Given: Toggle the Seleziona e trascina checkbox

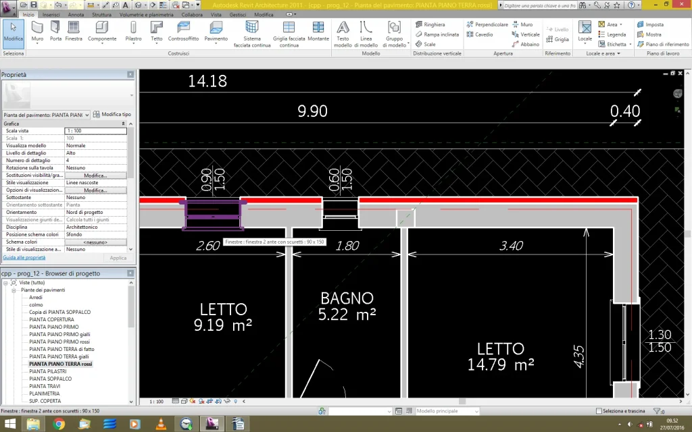Looking at the screenshot, I should (599, 411).
